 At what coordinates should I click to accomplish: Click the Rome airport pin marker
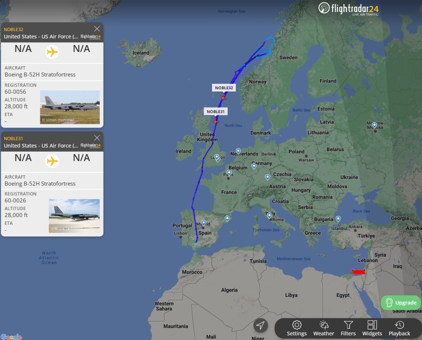(269, 215)
